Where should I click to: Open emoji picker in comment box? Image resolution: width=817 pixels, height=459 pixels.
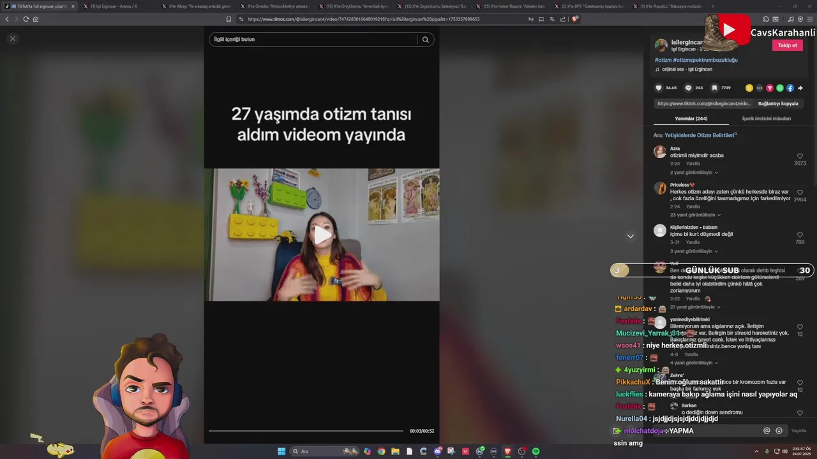(x=779, y=431)
